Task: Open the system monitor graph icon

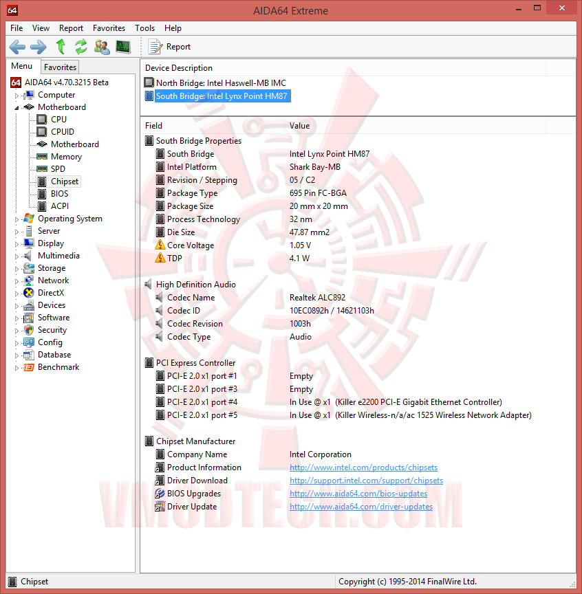Action: [x=123, y=47]
